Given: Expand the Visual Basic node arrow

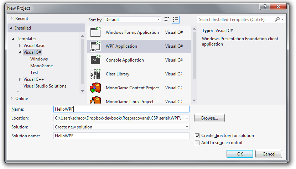Looking at the screenshot, I should pos(20,46).
